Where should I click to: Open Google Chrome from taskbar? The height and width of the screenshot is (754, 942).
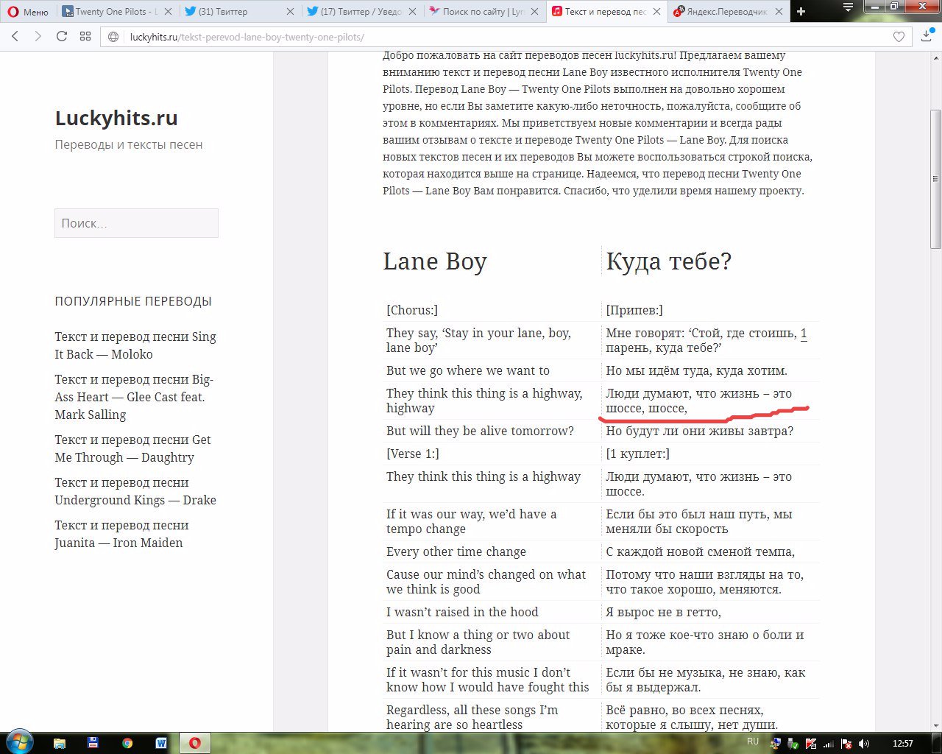pyautogui.click(x=127, y=743)
